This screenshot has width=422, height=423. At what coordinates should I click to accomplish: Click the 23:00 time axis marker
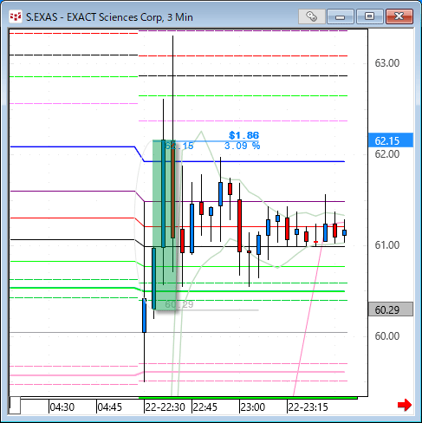(x=253, y=407)
